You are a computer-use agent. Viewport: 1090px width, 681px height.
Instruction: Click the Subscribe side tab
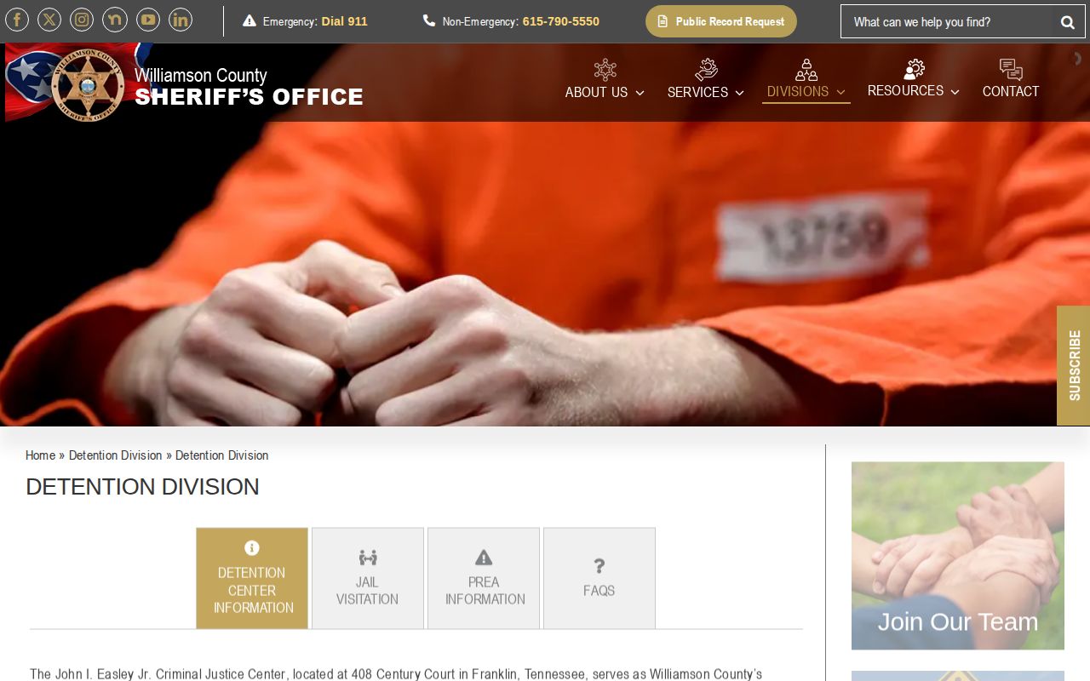1073,365
